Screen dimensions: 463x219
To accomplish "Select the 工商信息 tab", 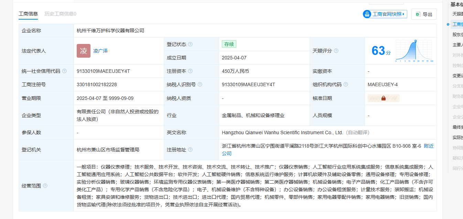I will (28, 14).
